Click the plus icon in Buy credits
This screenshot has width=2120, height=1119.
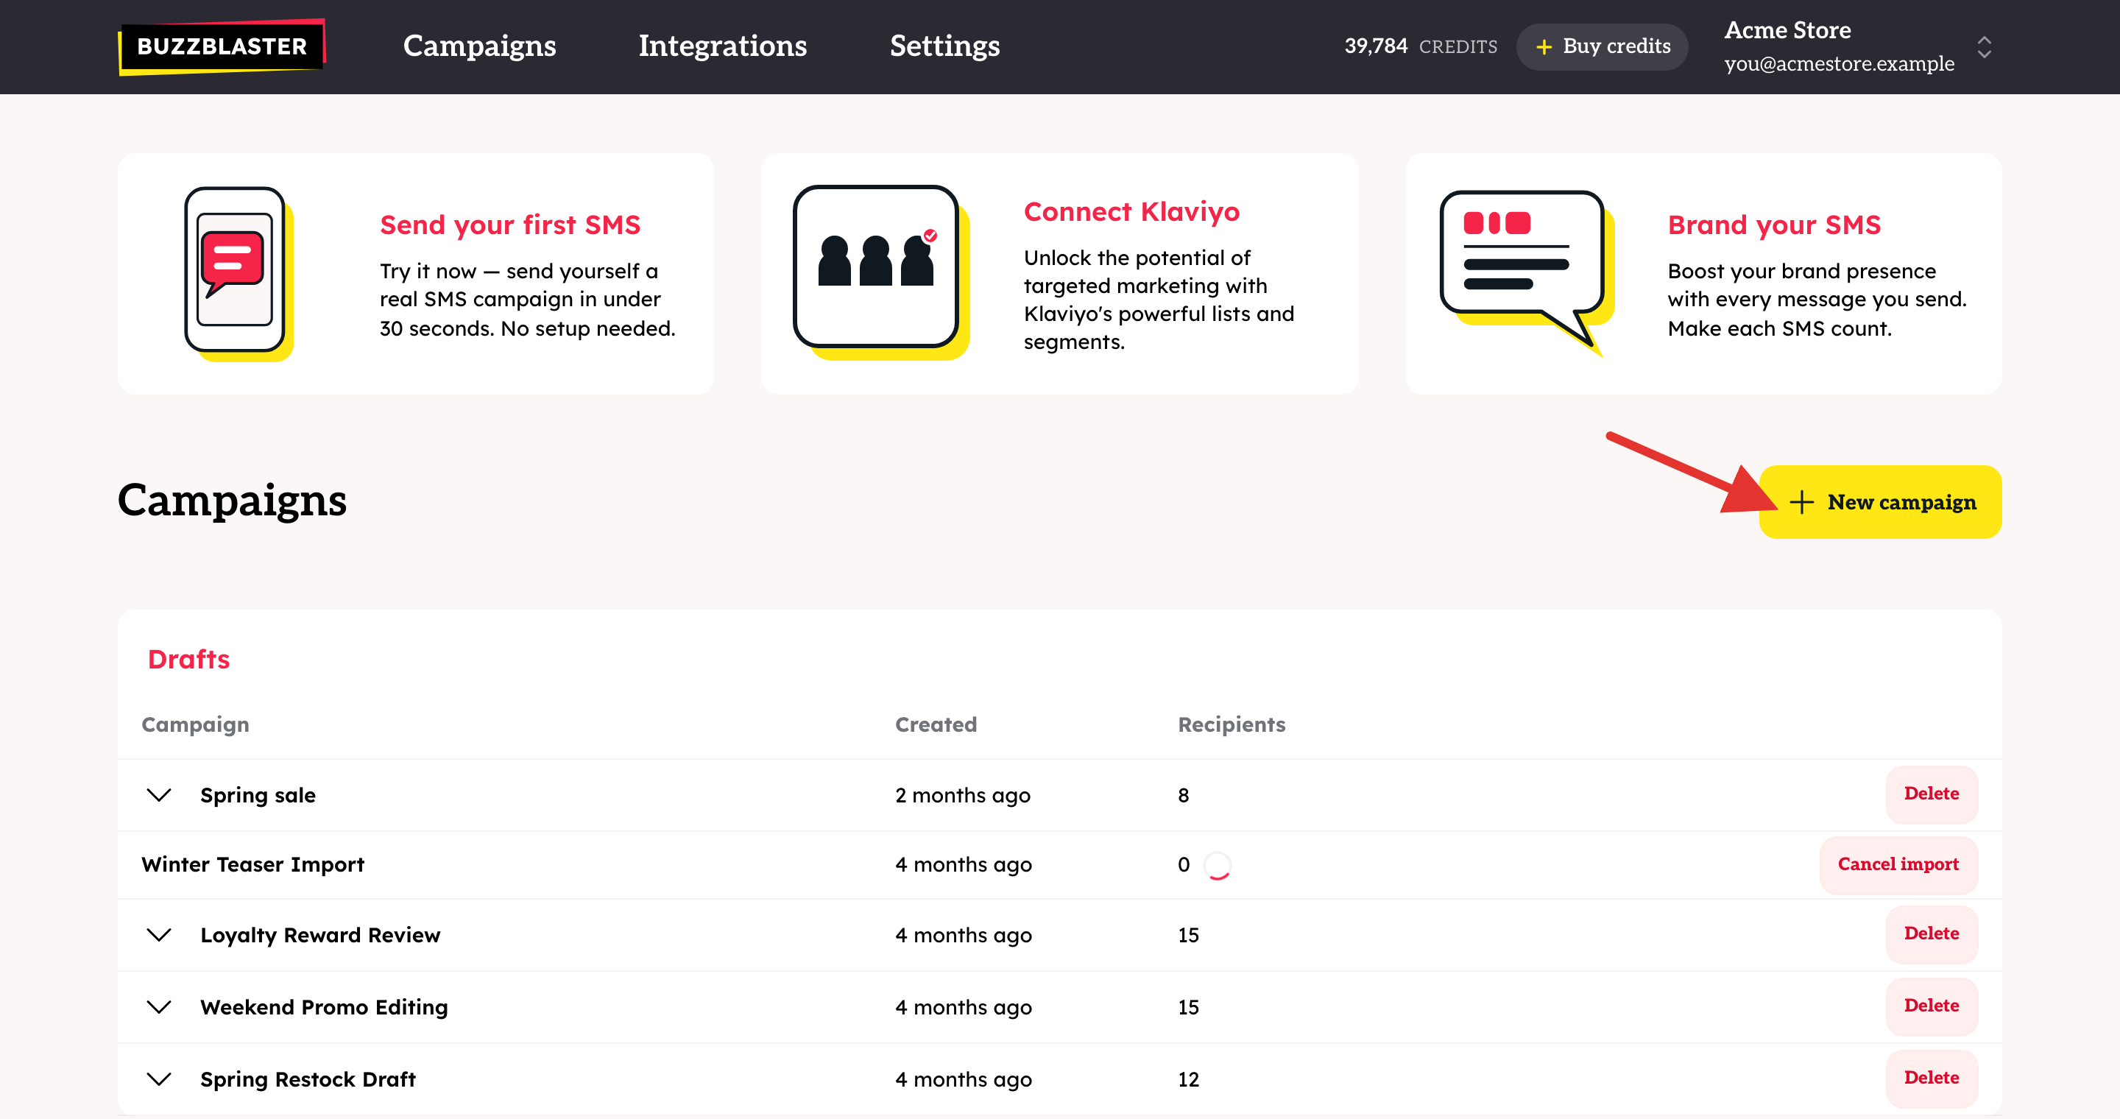pos(1544,47)
